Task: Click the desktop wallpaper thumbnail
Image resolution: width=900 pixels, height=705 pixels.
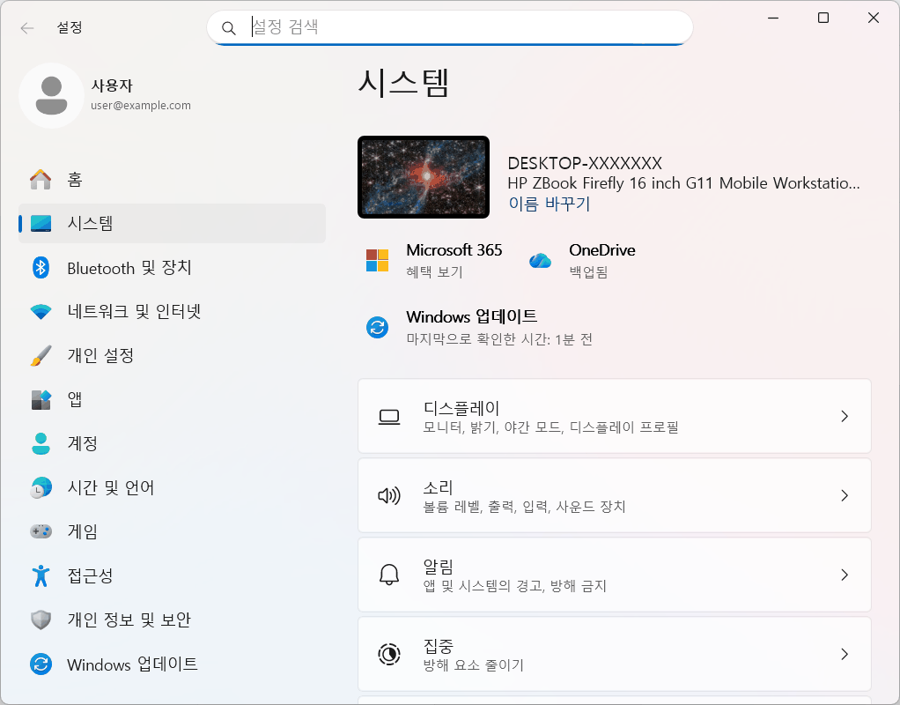Action: pos(424,177)
